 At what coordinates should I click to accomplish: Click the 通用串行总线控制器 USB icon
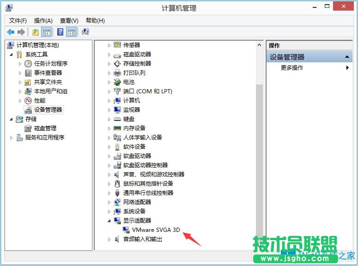tap(117, 193)
